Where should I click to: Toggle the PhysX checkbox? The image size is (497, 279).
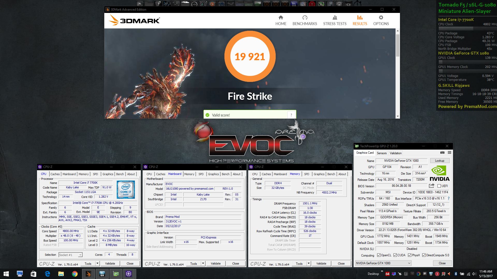click(x=410, y=255)
